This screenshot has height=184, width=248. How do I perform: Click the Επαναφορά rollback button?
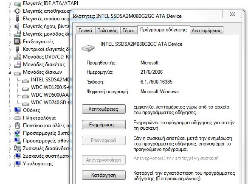(104, 140)
